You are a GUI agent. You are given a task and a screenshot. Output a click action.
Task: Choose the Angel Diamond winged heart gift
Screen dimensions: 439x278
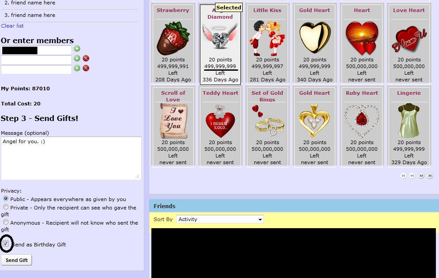click(220, 44)
